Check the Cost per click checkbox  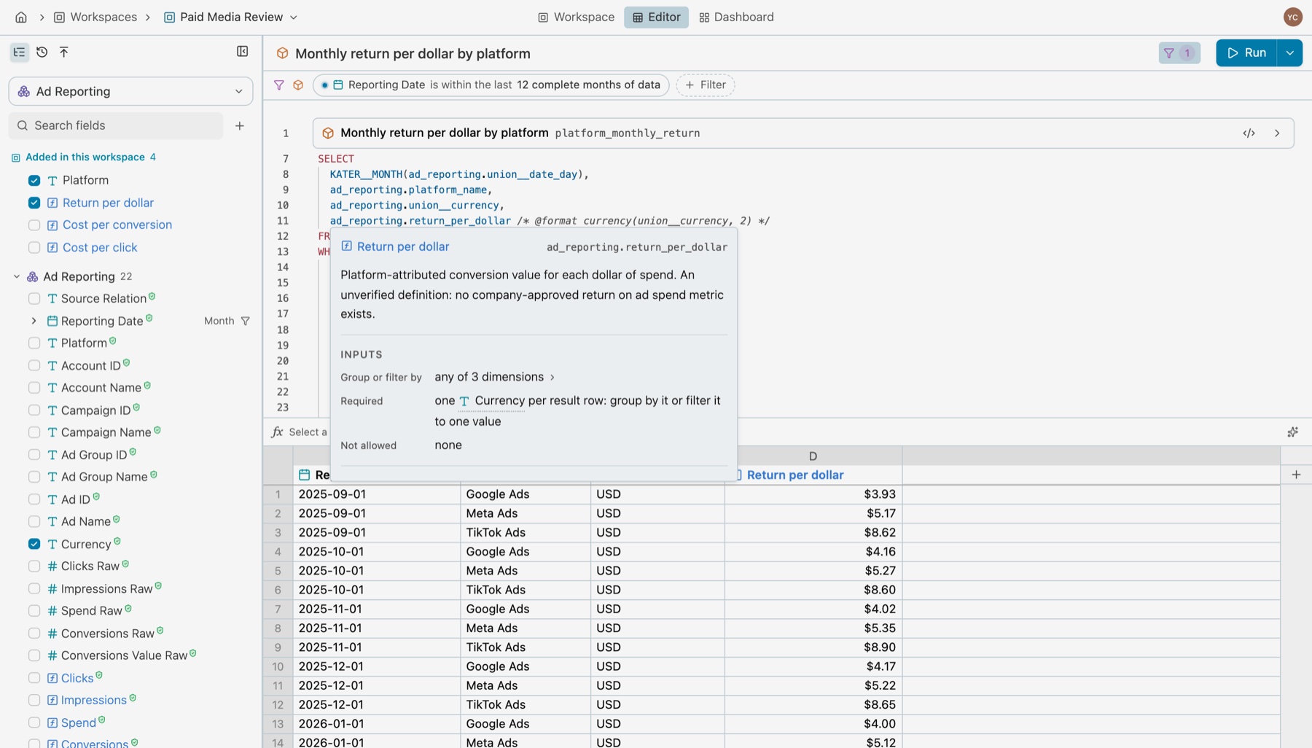pos(34,247)
